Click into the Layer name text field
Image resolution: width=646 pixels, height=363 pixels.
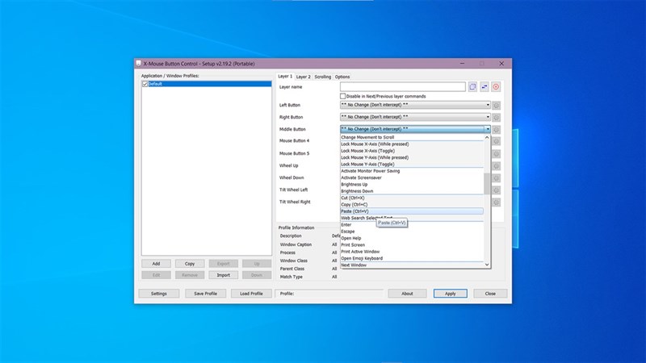402,86
